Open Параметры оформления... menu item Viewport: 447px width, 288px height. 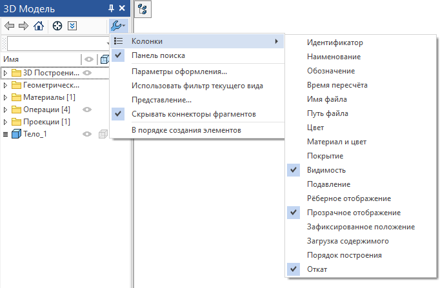(x=179, y=72)
